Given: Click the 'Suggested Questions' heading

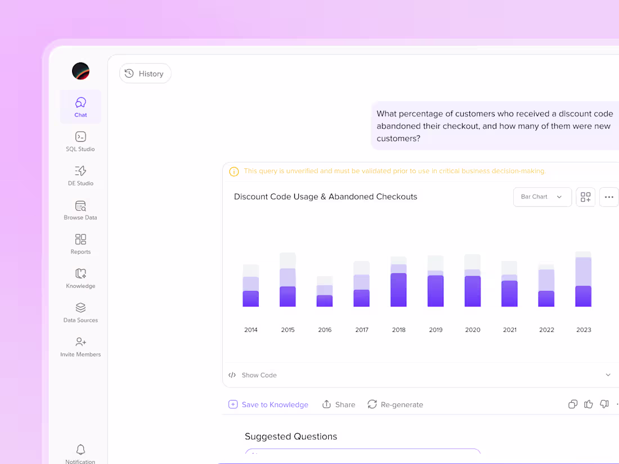Looking at the screenshot, I should (x=291, y=436).
